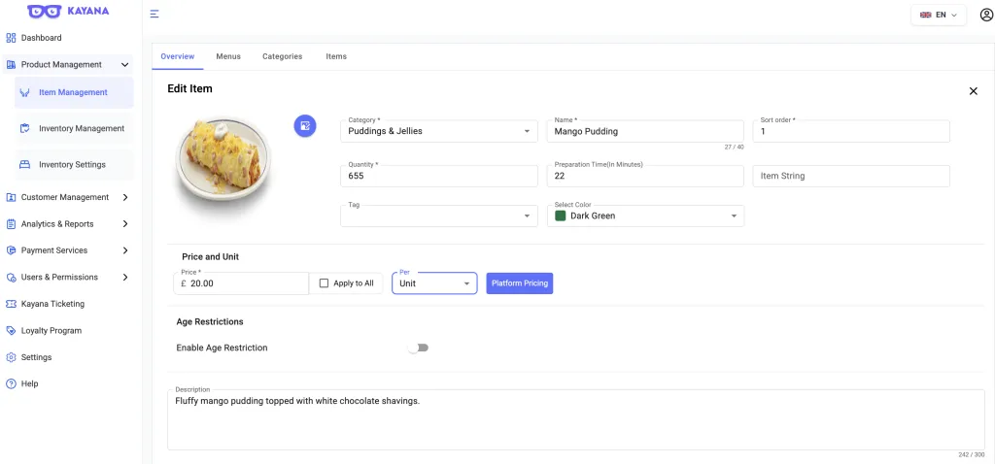This screenshot has height=464, width=995.
Task: Click the Product Management icon
Action: tap(11, 65)
